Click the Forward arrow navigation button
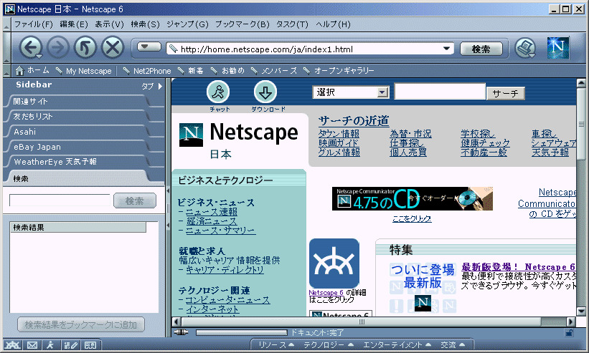 (58, 47)
